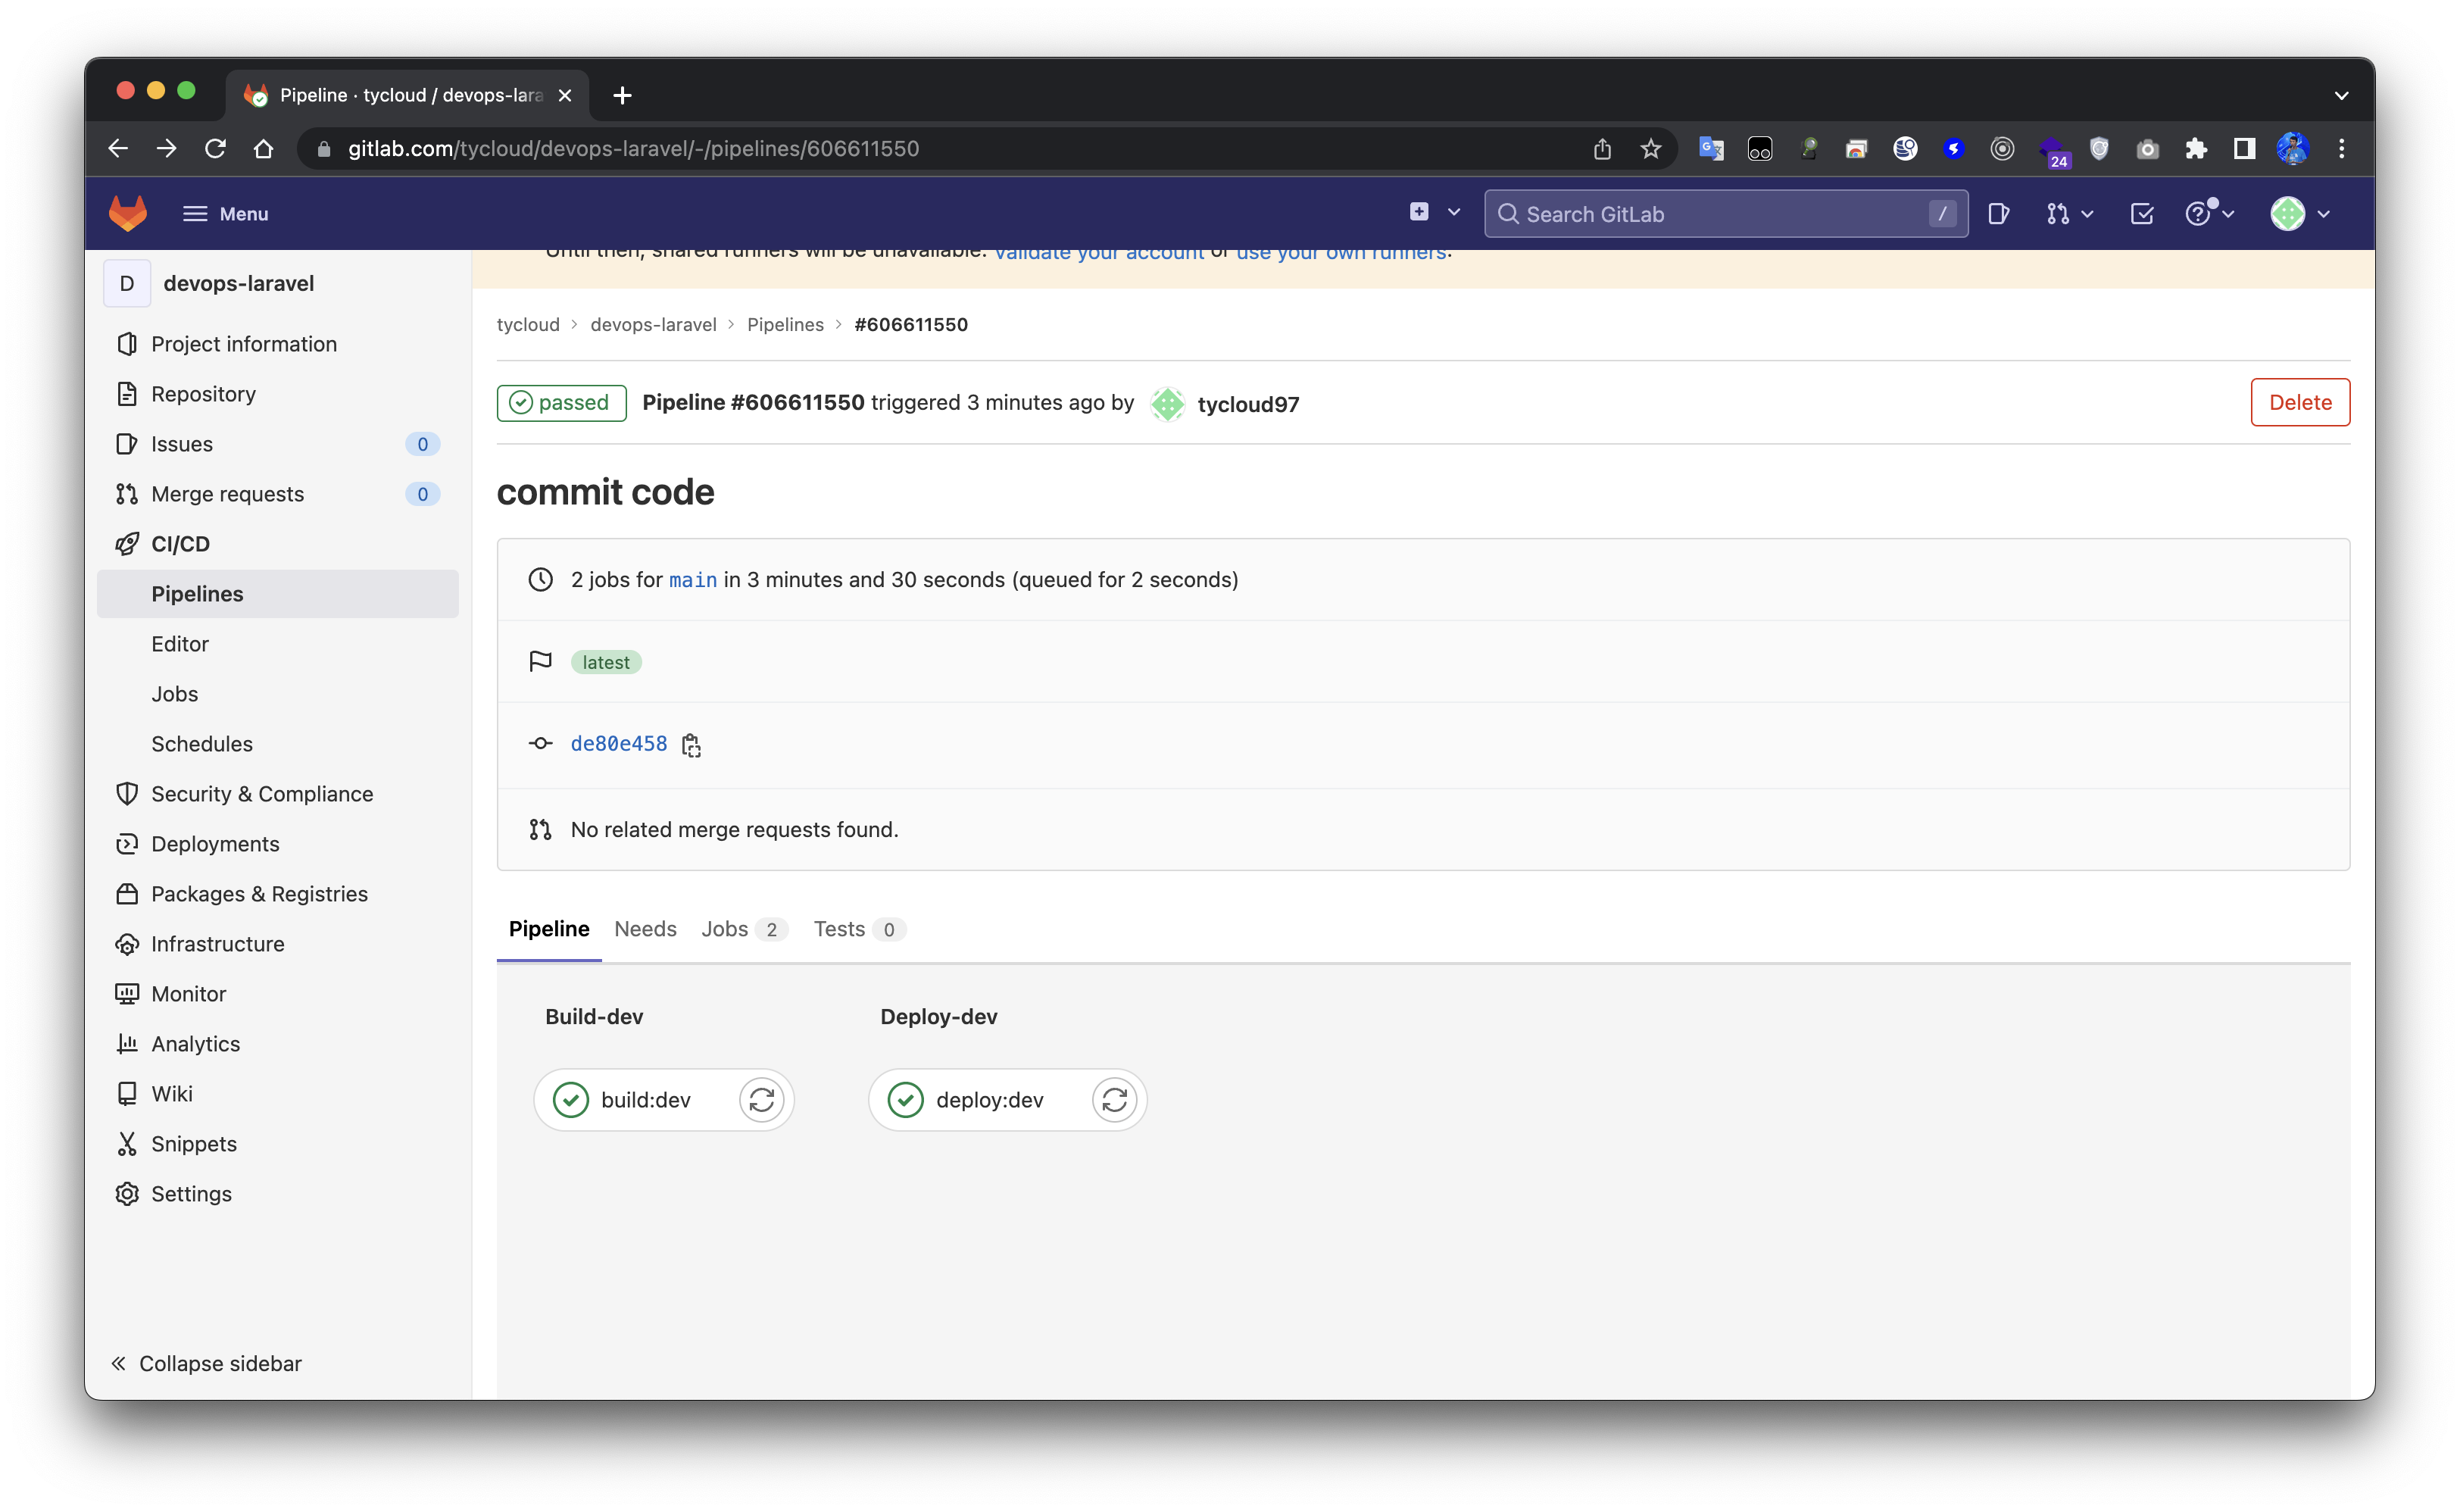2460x1512 pixels.
Task: Open the user avatar dropdown
Action: pyautogui.click(x=2299, y=213)
